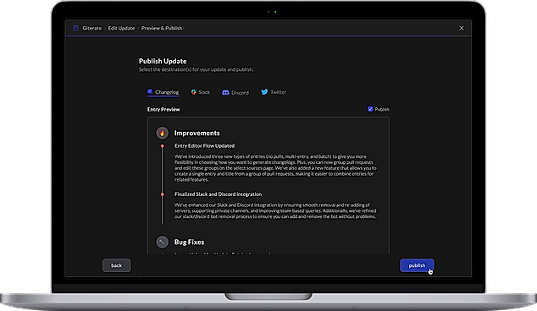Image resolution: width=537 pixels, height=311 pixels.
Task: Click the Entry Preview label
Action: (163, 109)
